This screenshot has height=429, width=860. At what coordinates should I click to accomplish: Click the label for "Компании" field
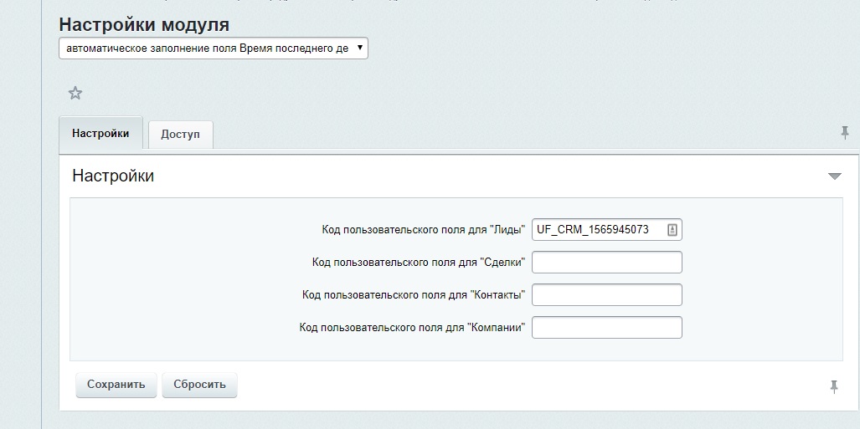click(413, 328)
